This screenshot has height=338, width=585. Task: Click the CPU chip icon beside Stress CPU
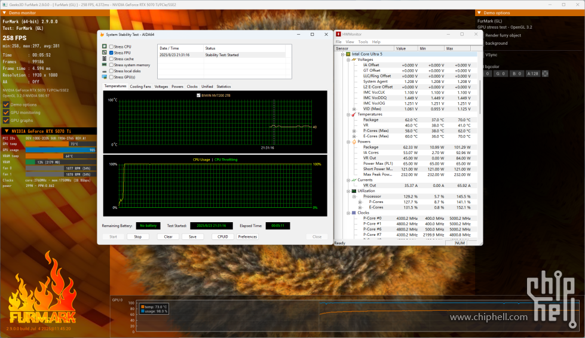click(x=105, y=47)
